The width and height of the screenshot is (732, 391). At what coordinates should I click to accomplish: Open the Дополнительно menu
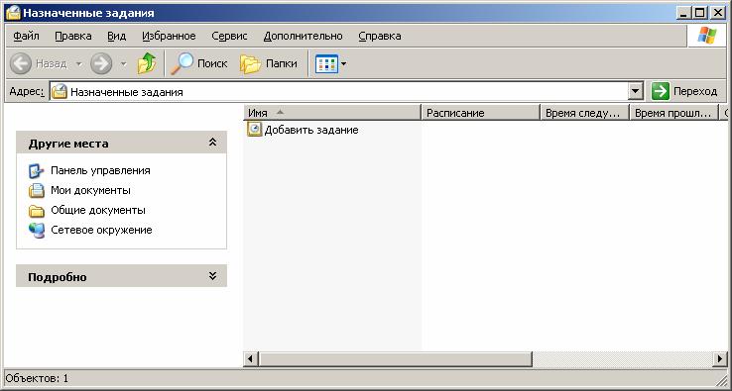click(303, 36)
